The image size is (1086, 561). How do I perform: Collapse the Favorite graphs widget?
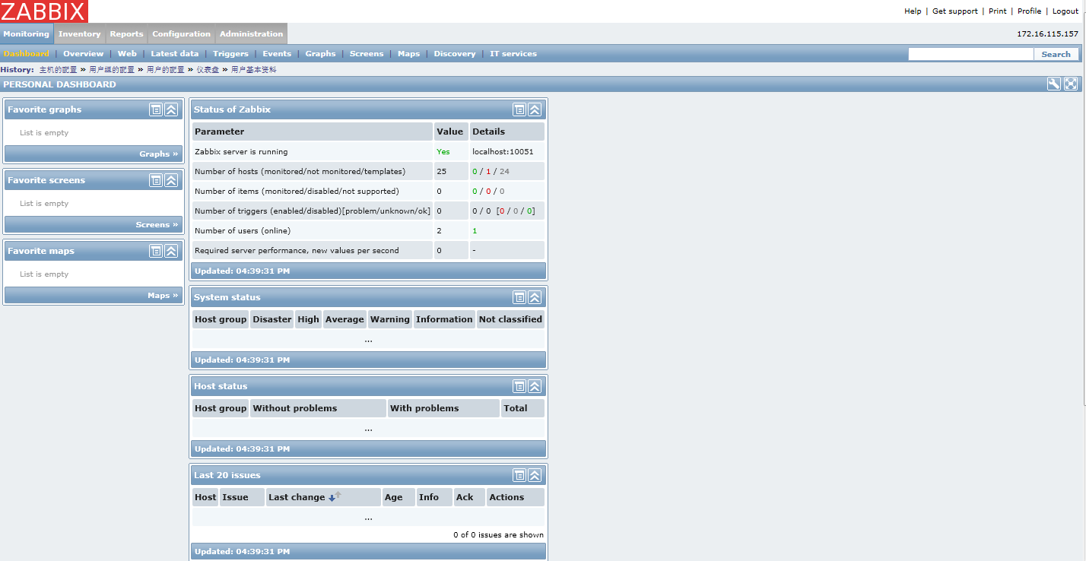pos(171,109)
